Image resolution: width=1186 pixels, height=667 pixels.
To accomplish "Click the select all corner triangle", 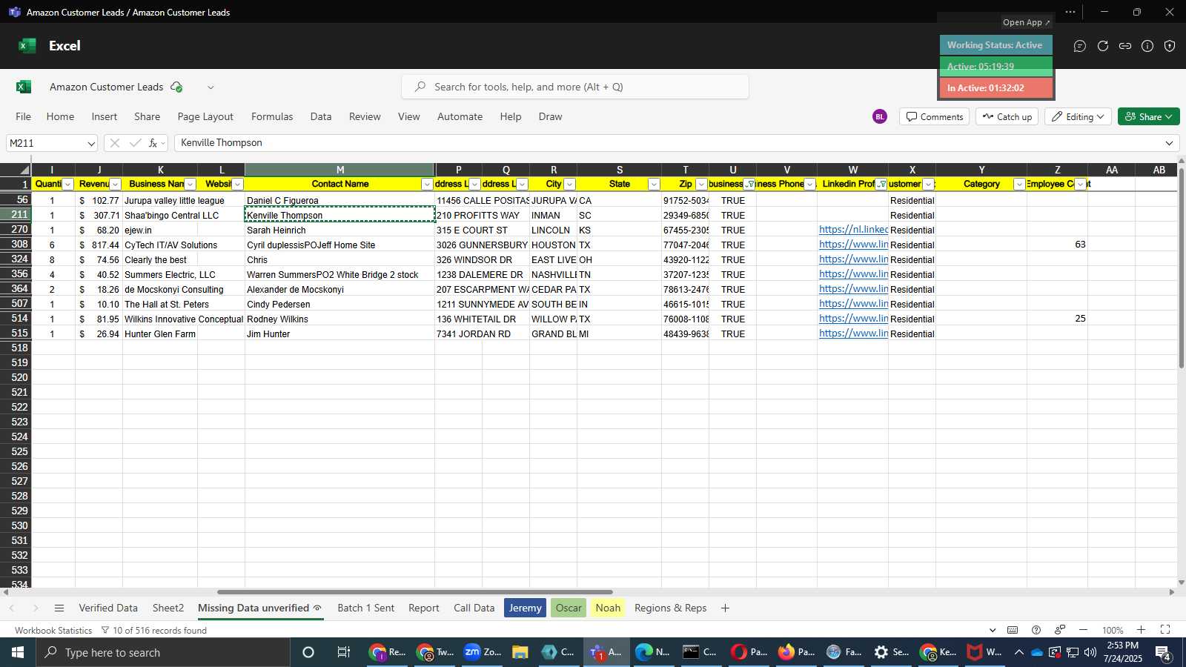I will [x=24, y=170].
